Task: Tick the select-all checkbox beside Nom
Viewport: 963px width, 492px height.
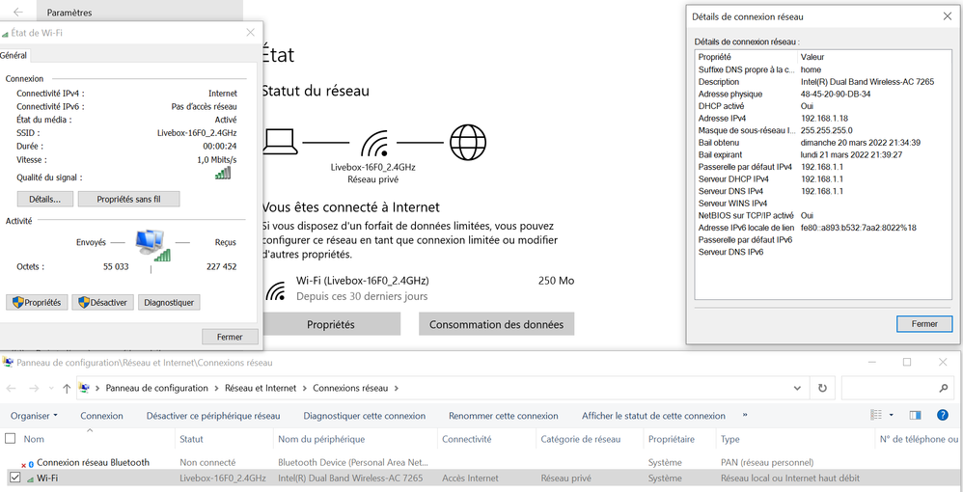Action: coord(11,439)
